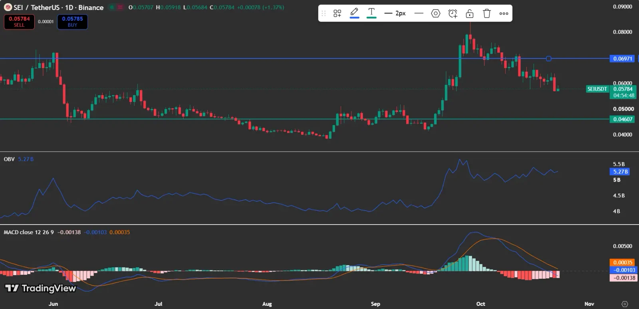Open the SEI / TetherUS symbol title
Image resolution: width=639 pixels, height=309 pixels.
[x=59, y=8]
